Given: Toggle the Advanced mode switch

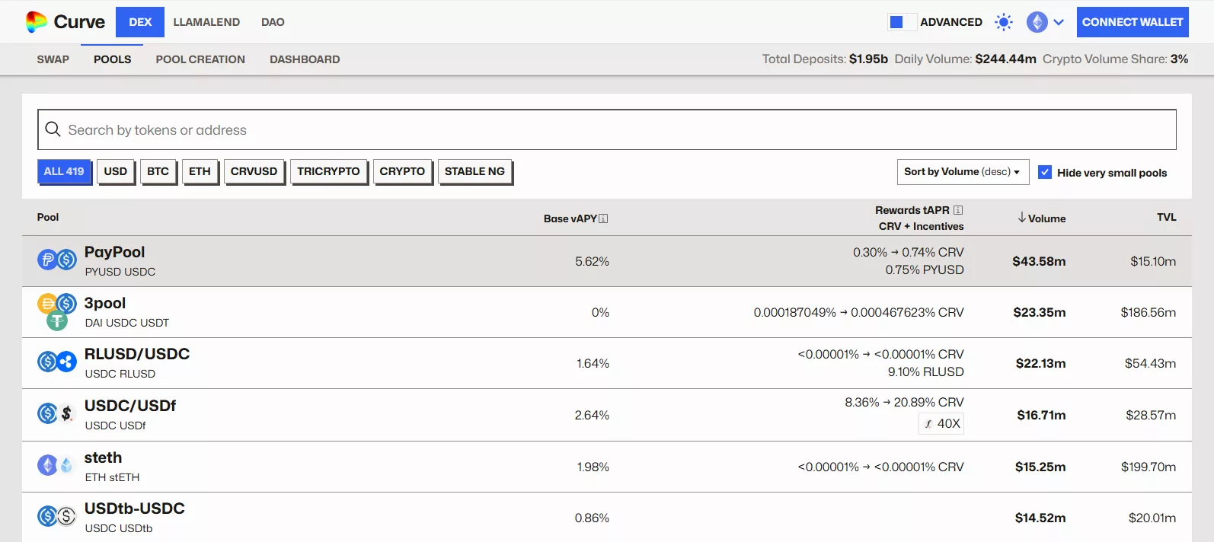Looking at the screenshot, I should pyautogui.click(x=903, y=22).
